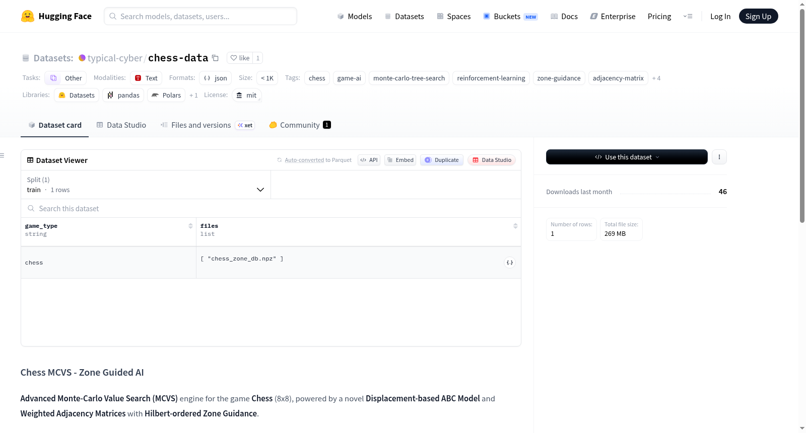Image resolution: width=806 pixels, height=433 pixels.
Task: Click the Datasets: breadcrumb label
Action: (x=53, y=58)
